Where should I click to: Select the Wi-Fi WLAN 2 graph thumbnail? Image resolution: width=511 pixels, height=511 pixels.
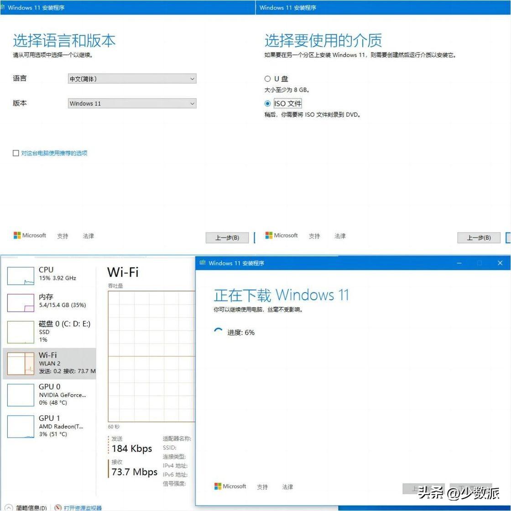click(x=21, y=364)
